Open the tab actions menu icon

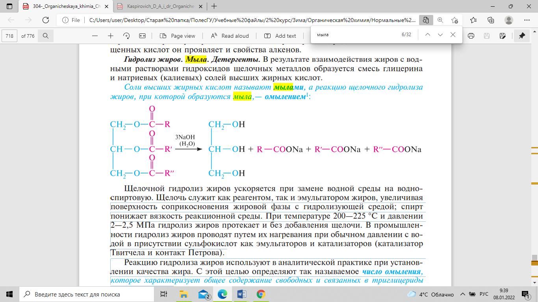[x=10, y=6]
